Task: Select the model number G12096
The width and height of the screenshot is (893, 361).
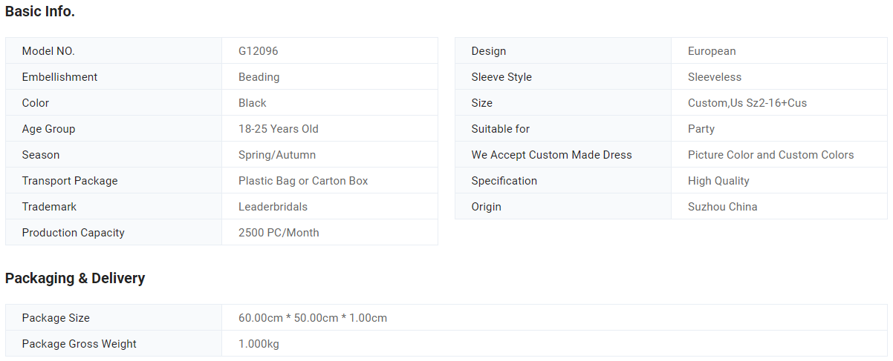Action: (259, 51)
